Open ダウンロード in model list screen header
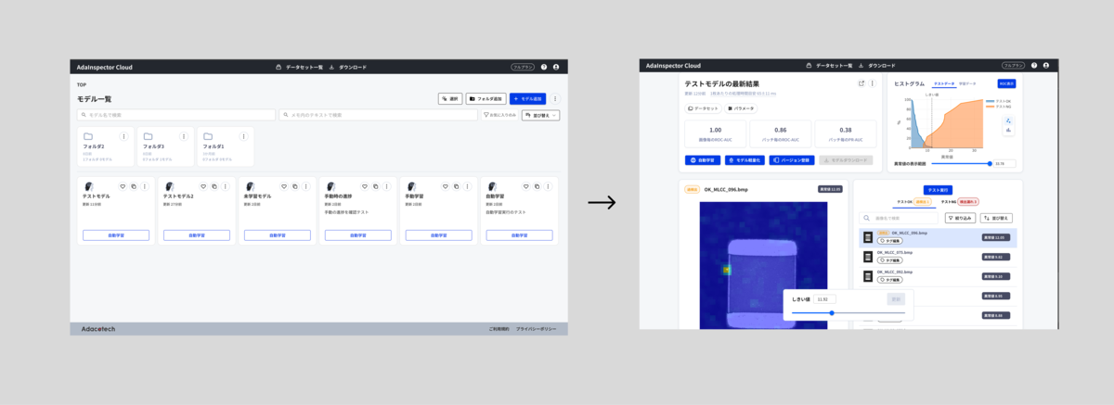This screenshot has height=405, width=1114. (x=348, y=67)
